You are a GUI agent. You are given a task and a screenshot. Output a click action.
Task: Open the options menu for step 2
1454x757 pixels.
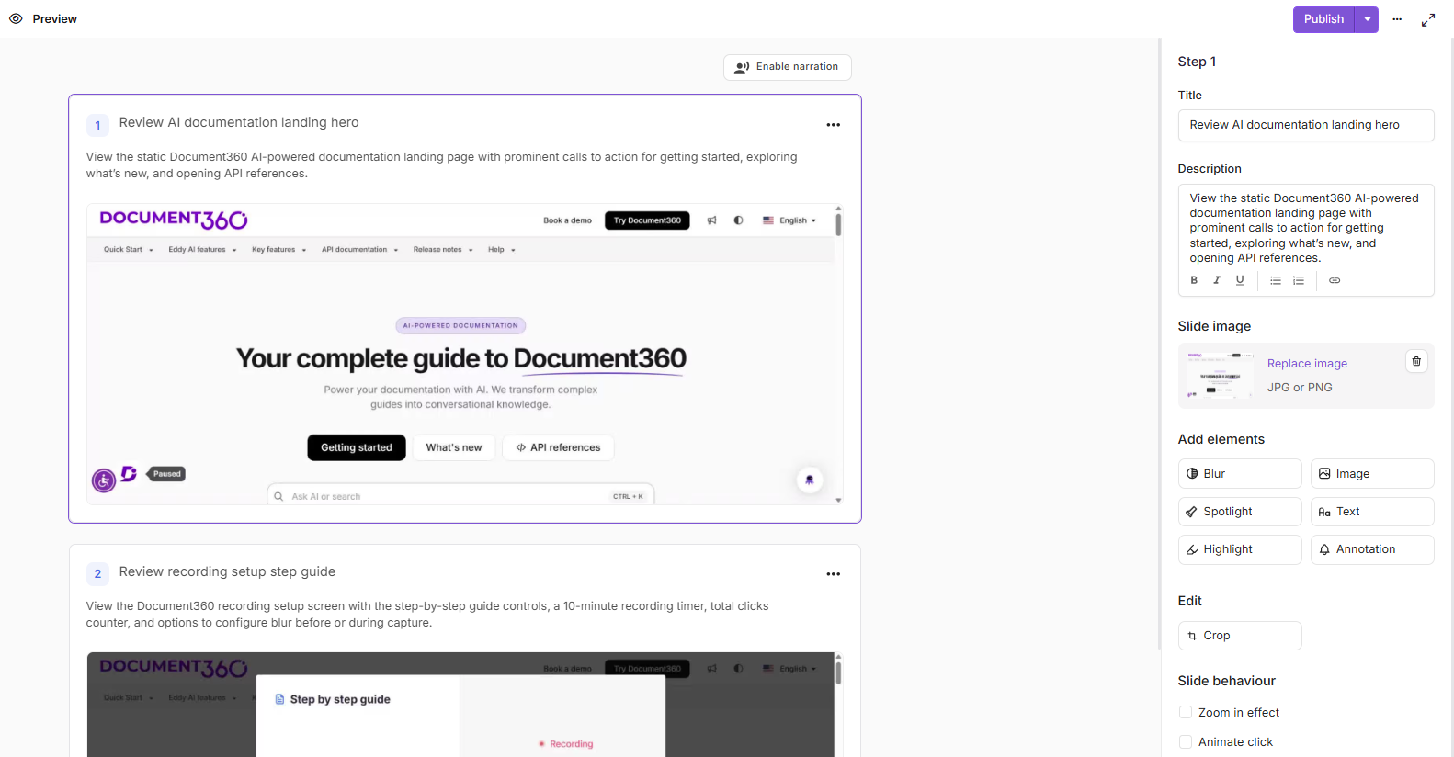(834, 574)
